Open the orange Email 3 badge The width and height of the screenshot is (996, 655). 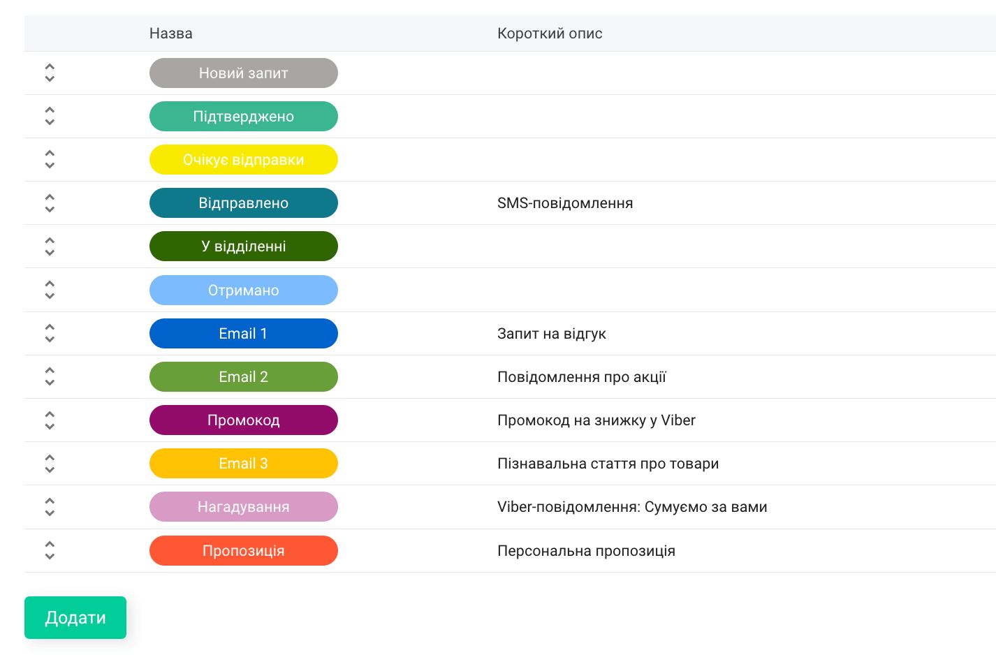click(244, 463)
